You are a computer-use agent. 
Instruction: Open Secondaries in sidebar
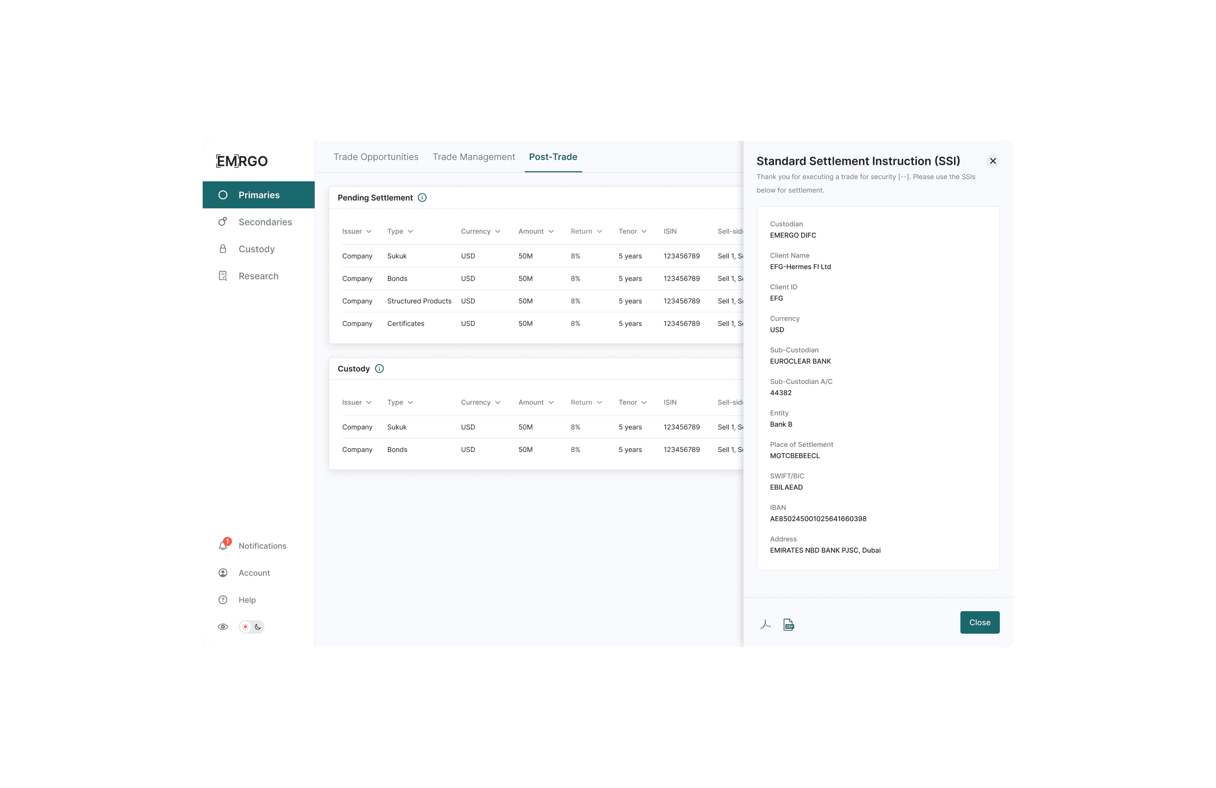(265, 222)
